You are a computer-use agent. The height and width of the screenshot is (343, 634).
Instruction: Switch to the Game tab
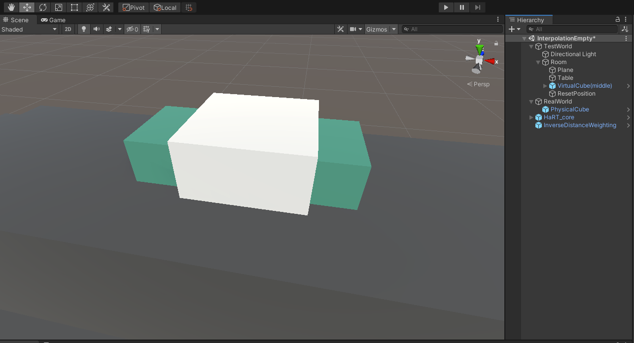pyautogui.click(x=53, y=20)
